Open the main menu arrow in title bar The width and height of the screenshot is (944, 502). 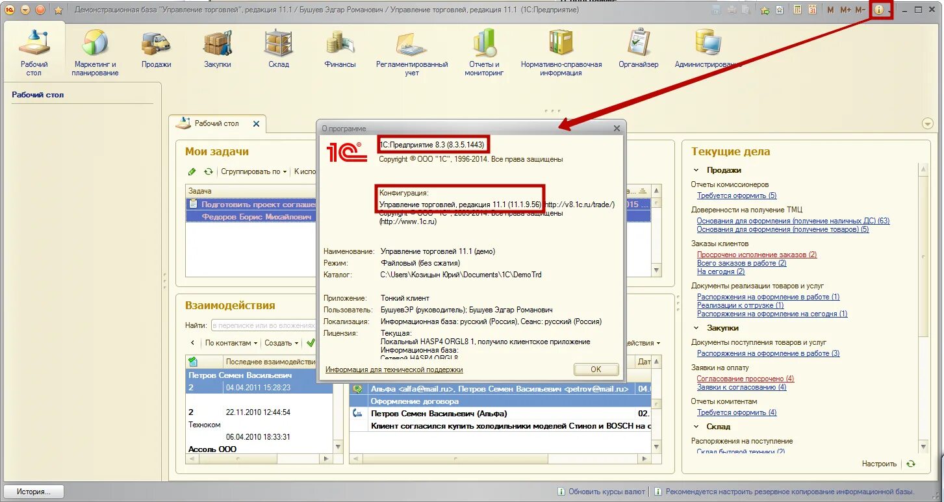click(25, 10)
